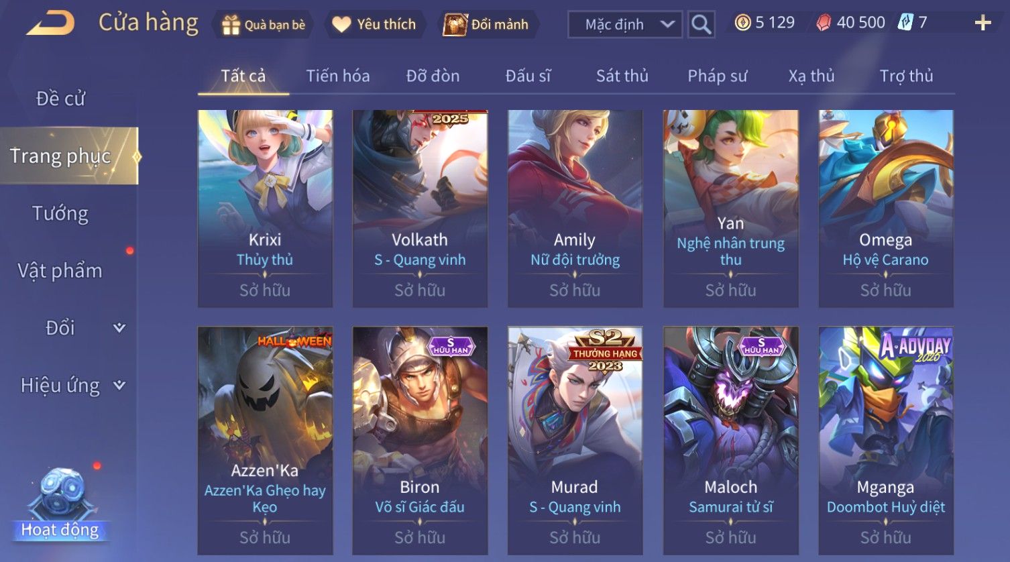Open the Mặc định sort dropdown
Image resolution: width=1010 pixels, height=562 pixels.
(x=624, y=25)
